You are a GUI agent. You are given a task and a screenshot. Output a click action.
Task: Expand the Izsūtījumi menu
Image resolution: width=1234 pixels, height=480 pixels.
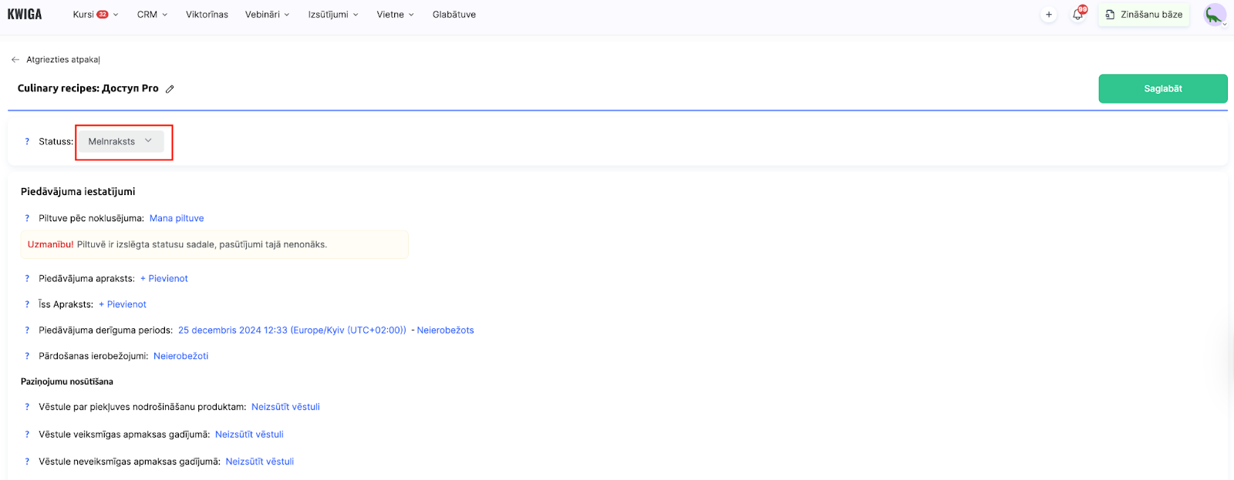(333, 15)
